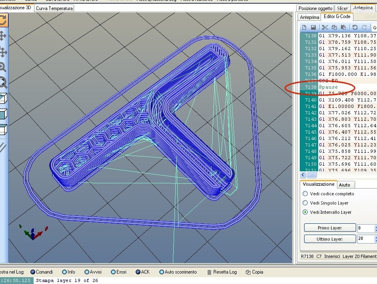Image resolution: width=377 pixels, height=284 pixels.
Task: Select 'Vedi codice completo' radio button
Action: click(305, 194)
